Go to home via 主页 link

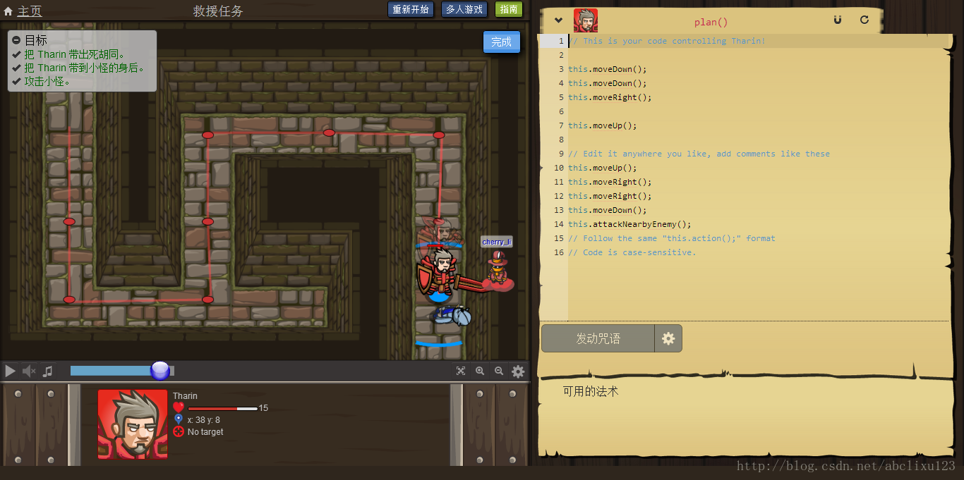point(30,11)
